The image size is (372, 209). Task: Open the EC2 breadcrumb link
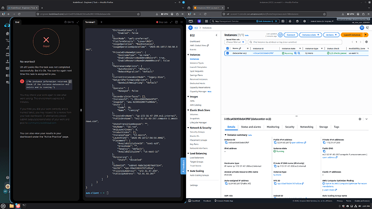(x=196, y=27)
